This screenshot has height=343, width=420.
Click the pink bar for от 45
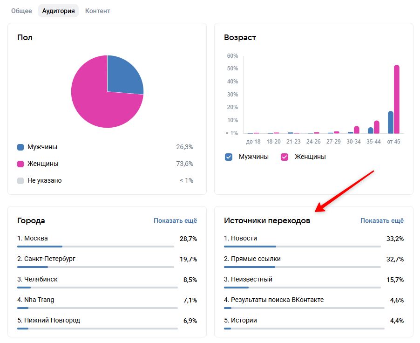[397, 99]
